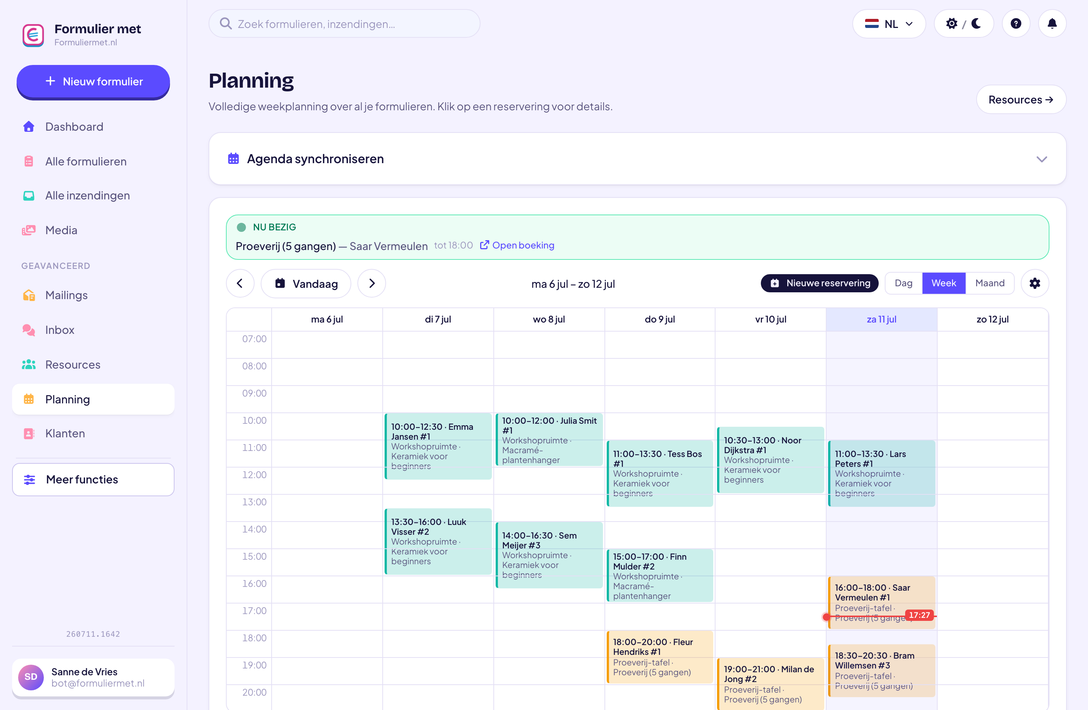This screenshot has width=1088, height=710.
Task: Open Luuk Visser 13:30–16:00 reservation
Action: pos(438,542)
